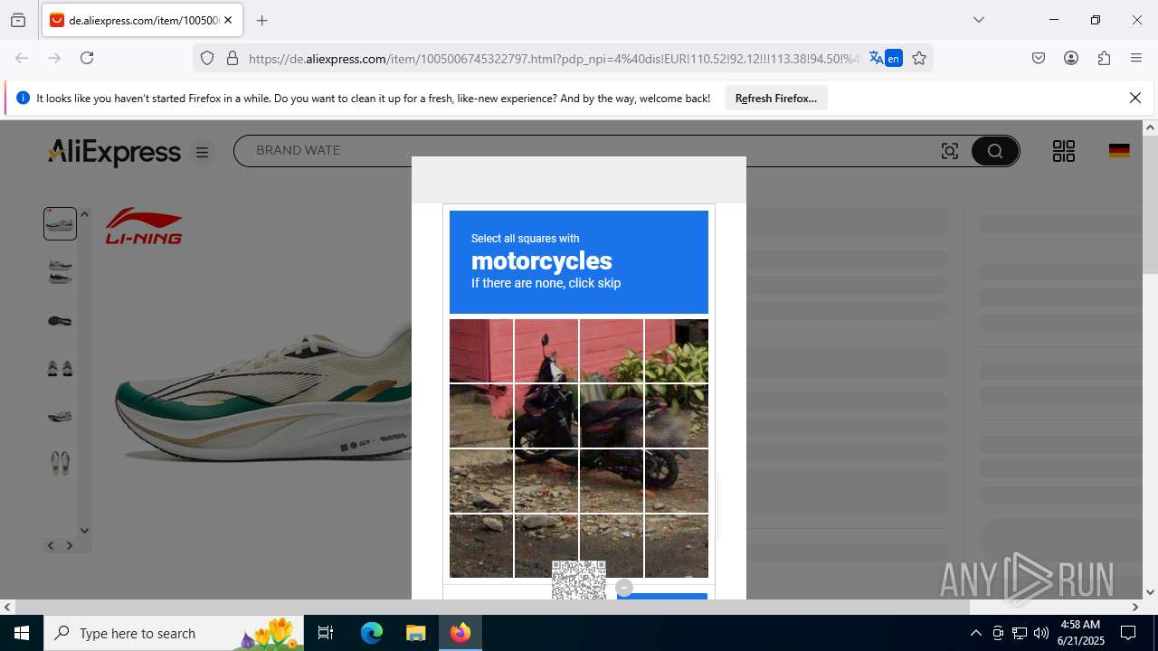Select the flip-flops top view thumbnail
Image resolution: width=1158 pixels, height=651 pixels.
(61, 463)
